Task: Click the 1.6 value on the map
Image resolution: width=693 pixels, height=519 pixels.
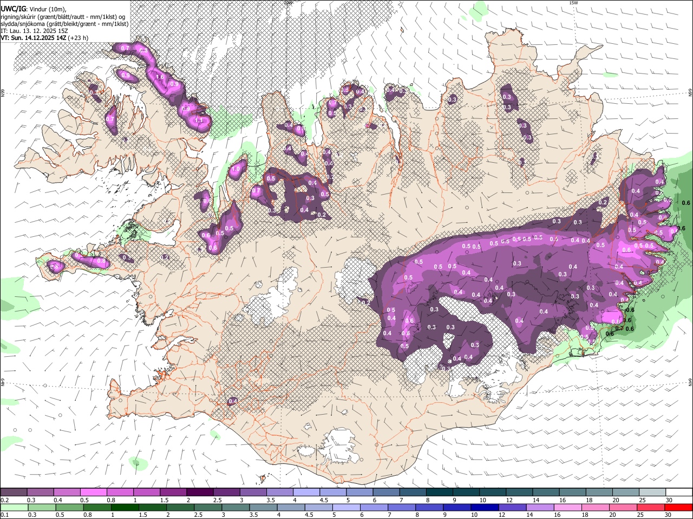Action: click(x=160, y=77)
